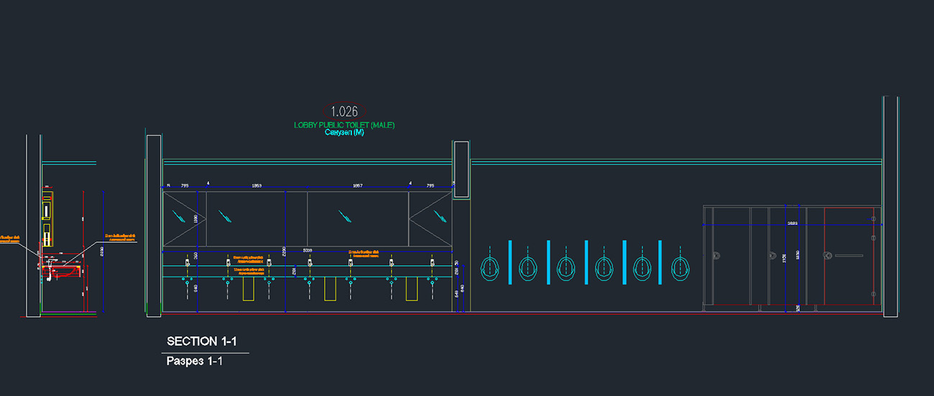The image size is (934, 396).
Task: Select the leftmost urinal symbol
Action: [x=490, y=268]
